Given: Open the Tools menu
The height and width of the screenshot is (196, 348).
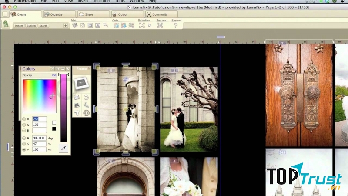Looking at the screenshot, I should pyautogui.click(x=120, y=1).
